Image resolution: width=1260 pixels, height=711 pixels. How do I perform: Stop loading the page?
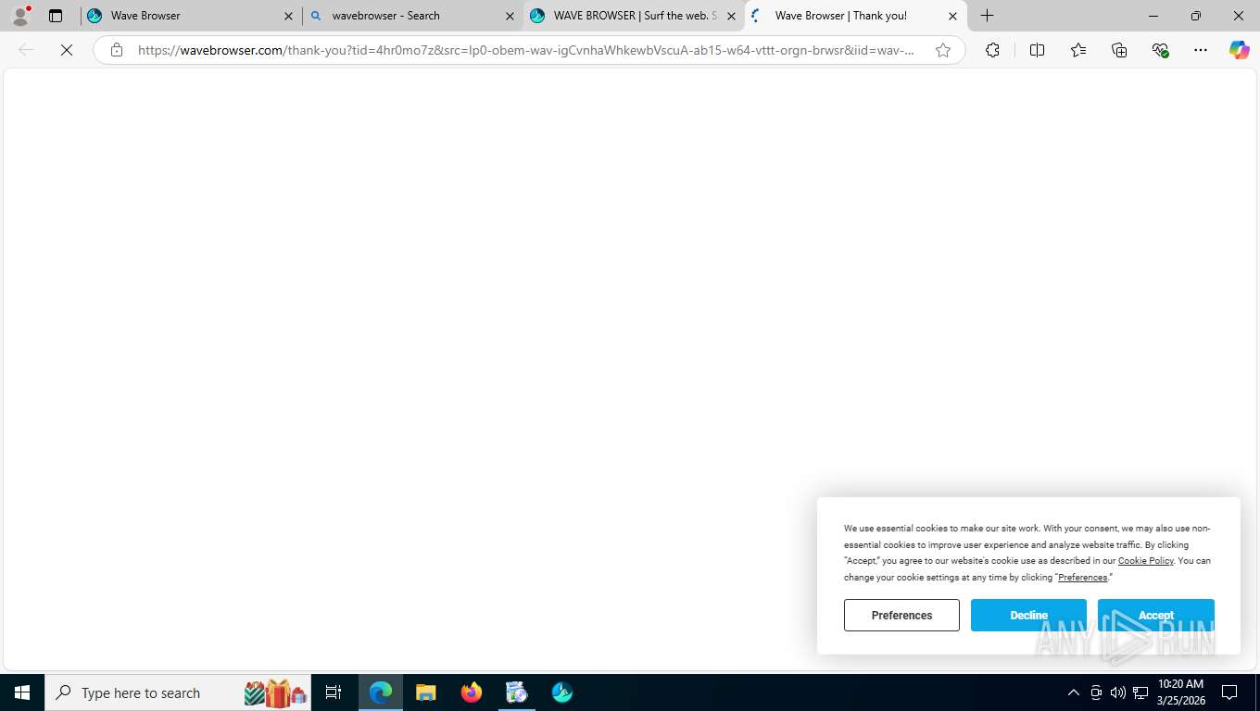[x=67, y=50]
